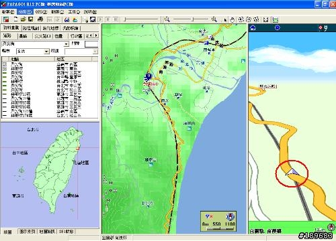Stop track playback with the stop button
The width and height of the screenshot is (336, 241).
[x=108, y=19]
